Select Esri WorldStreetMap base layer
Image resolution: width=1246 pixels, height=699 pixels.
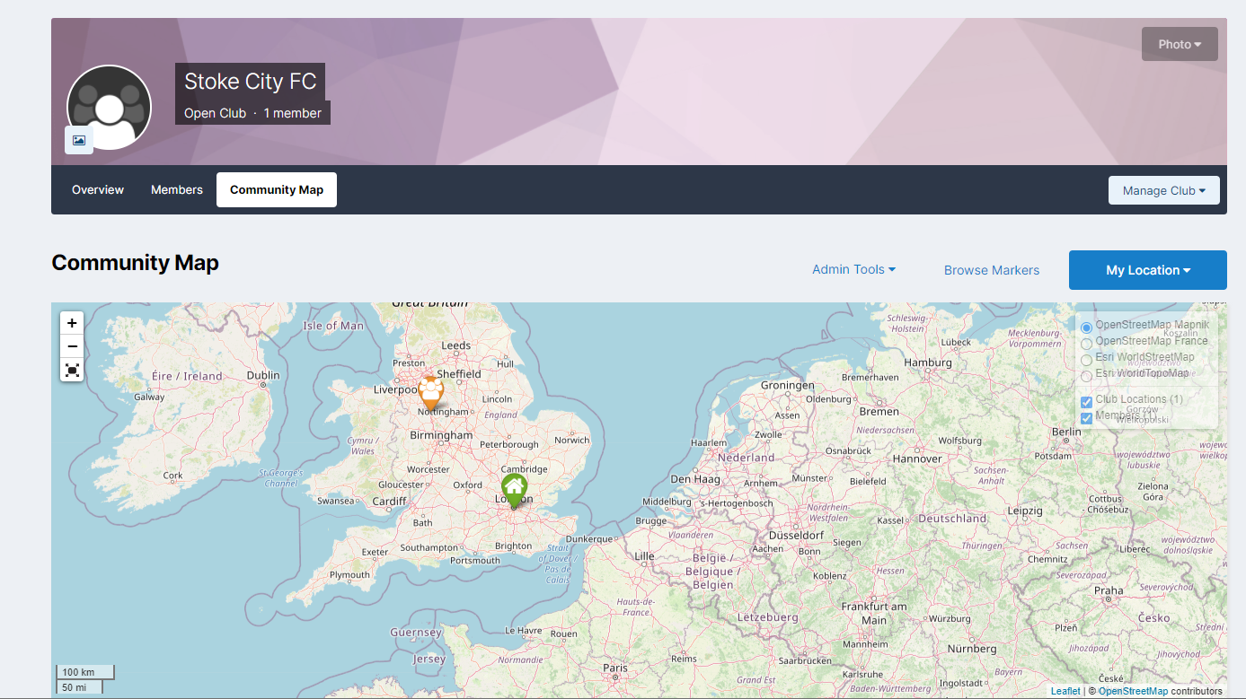click(1086, 360)
